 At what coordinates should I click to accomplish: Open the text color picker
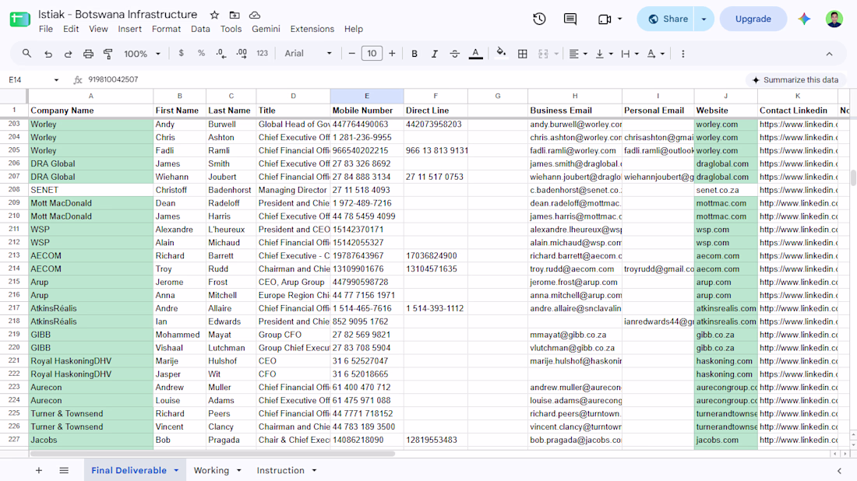(x=475, y=54)
